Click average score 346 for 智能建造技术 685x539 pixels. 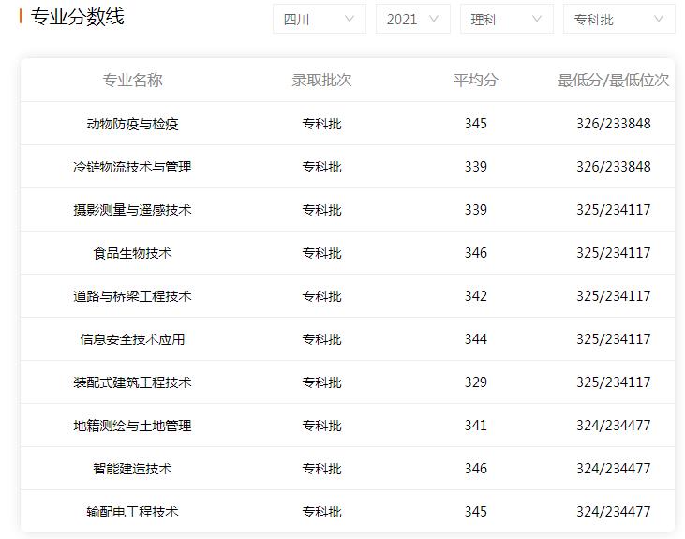(476, 469)
